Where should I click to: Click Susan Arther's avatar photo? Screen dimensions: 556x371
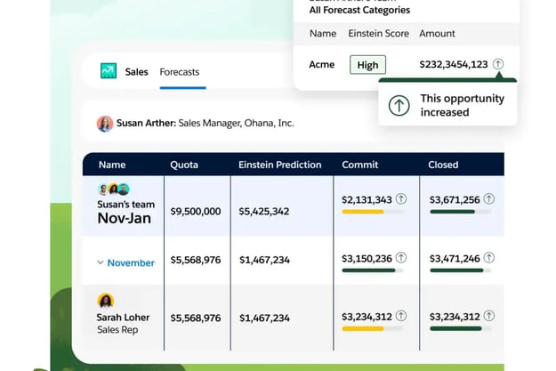pos(105,124)
